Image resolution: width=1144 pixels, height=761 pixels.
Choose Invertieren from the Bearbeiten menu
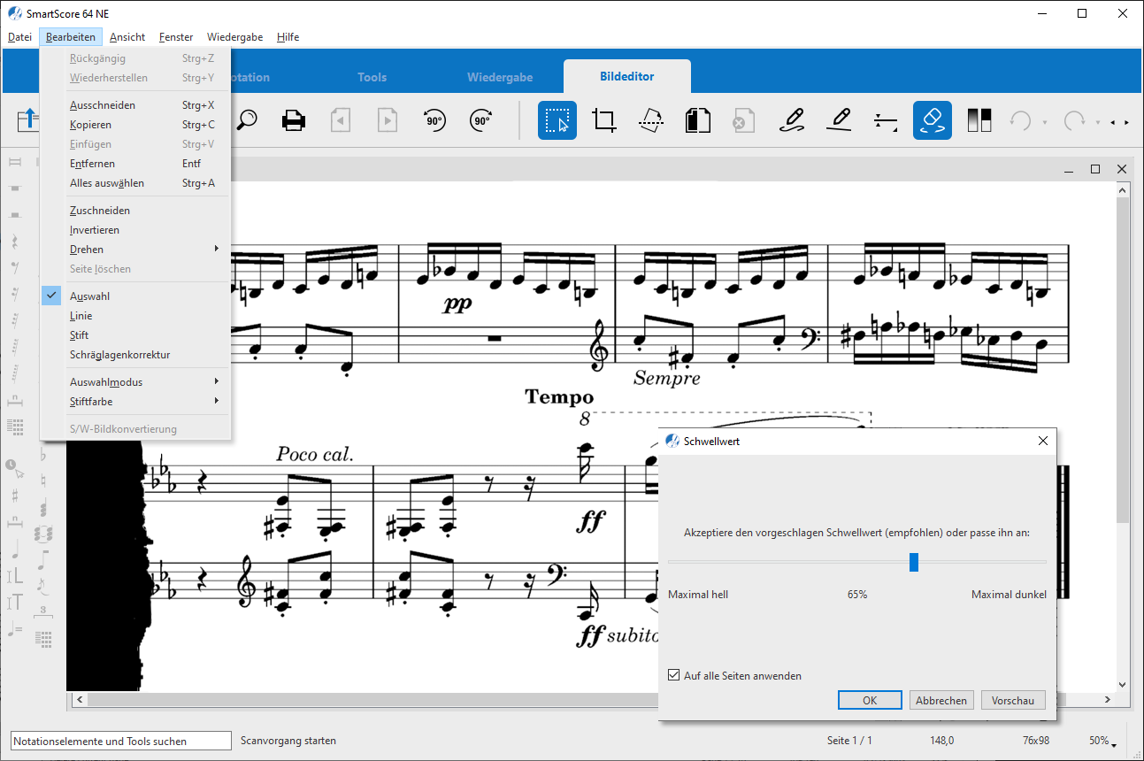95,230
